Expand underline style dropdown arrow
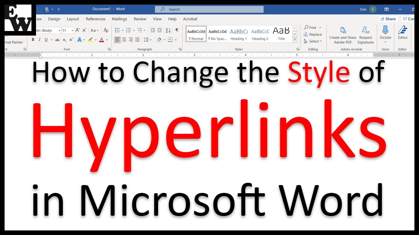The image size is (419, 235). [x=51, y=40]
